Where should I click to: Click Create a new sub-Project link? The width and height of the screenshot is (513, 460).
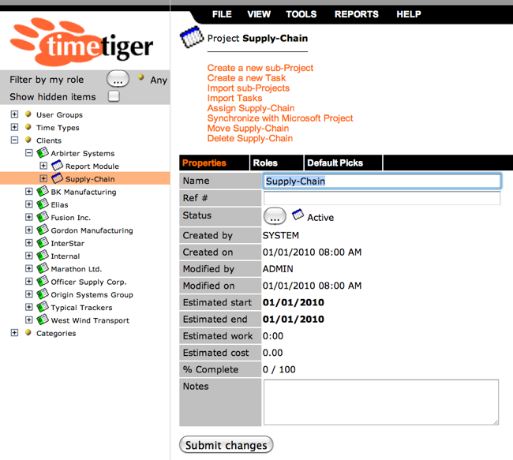click(x=260, y=68)
